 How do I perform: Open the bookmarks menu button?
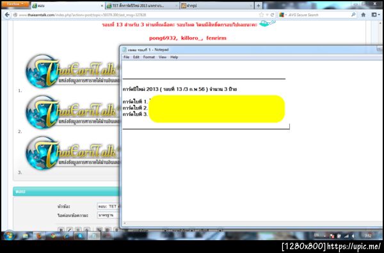375,15
